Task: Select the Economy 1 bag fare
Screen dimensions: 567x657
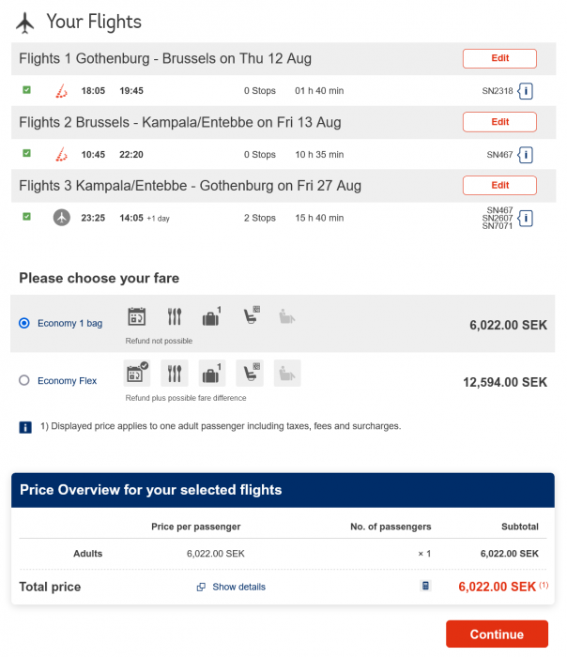Action: tap(24, 324)
